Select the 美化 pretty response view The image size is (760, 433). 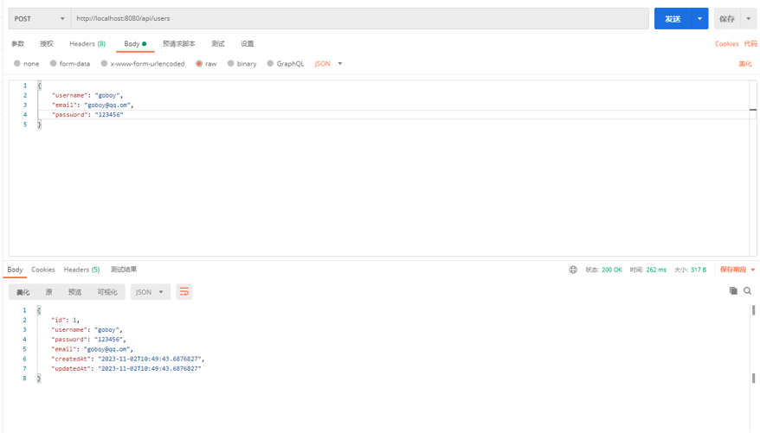23,292
